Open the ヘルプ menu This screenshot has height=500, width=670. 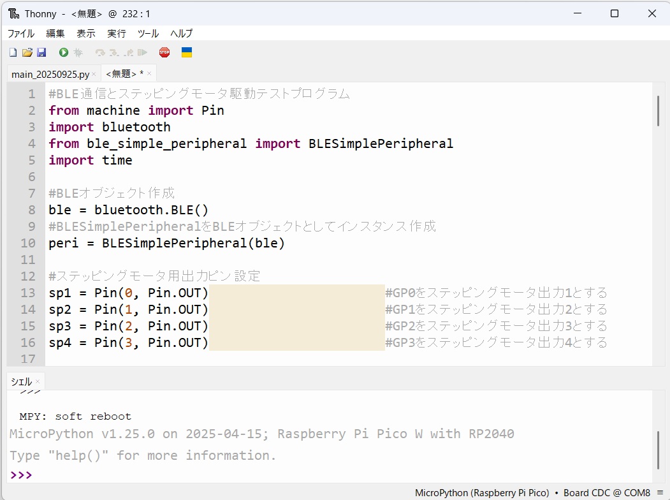pos(182,33)
